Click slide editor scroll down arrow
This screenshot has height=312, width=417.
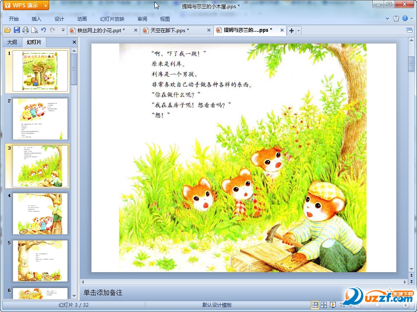(411, 269)
